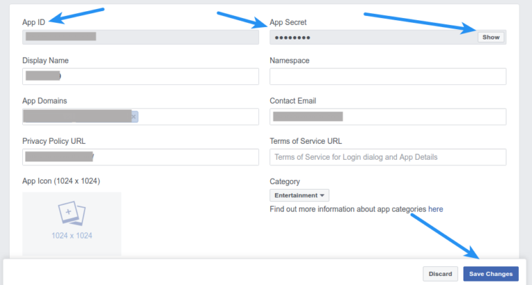This screenshot has height=285, width=532.
Task: Open the Entertainment category dropdown
Action: tap(299, 196)
